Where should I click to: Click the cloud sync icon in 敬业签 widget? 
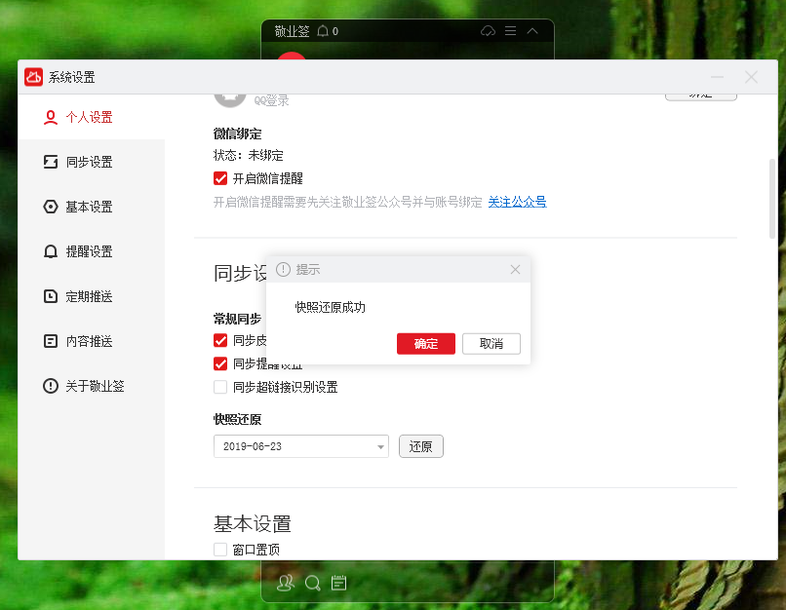coord(488,31)
